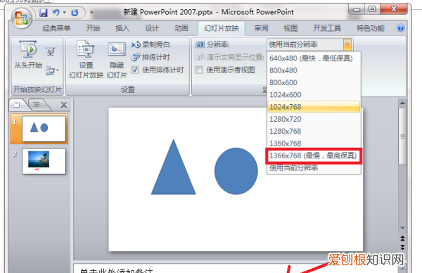Select slide 1 thumbnail
The height and width of the screenshot is (273, 422).
tap(44, 129)
